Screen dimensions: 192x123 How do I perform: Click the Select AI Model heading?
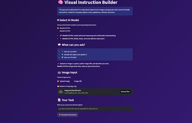point(69,20)
